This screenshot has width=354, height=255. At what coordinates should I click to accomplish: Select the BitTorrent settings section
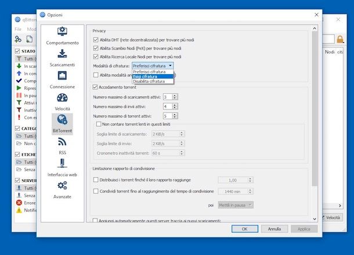[x=62, y=124]
